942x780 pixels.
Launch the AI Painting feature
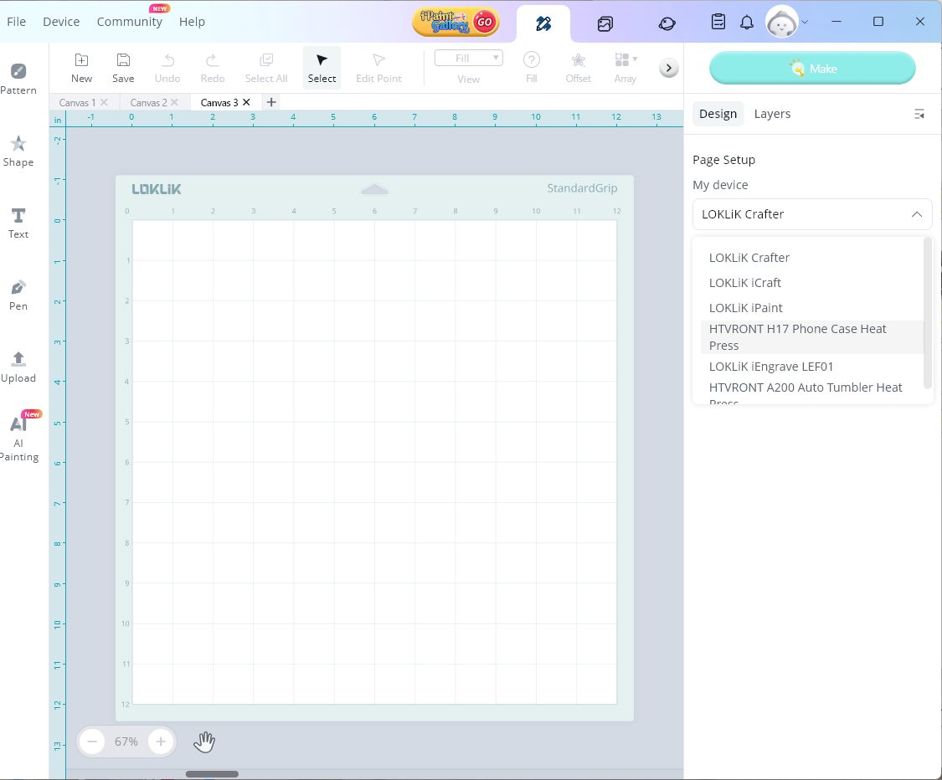click(x=19, y=438)
